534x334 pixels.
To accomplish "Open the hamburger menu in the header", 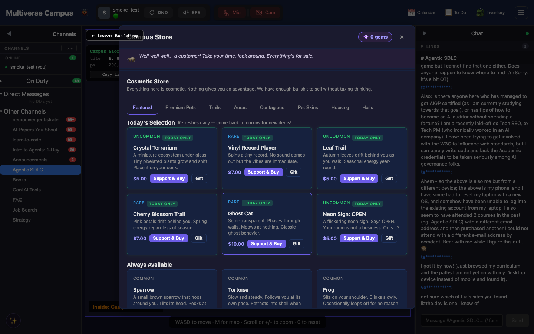I will [521, 13].
